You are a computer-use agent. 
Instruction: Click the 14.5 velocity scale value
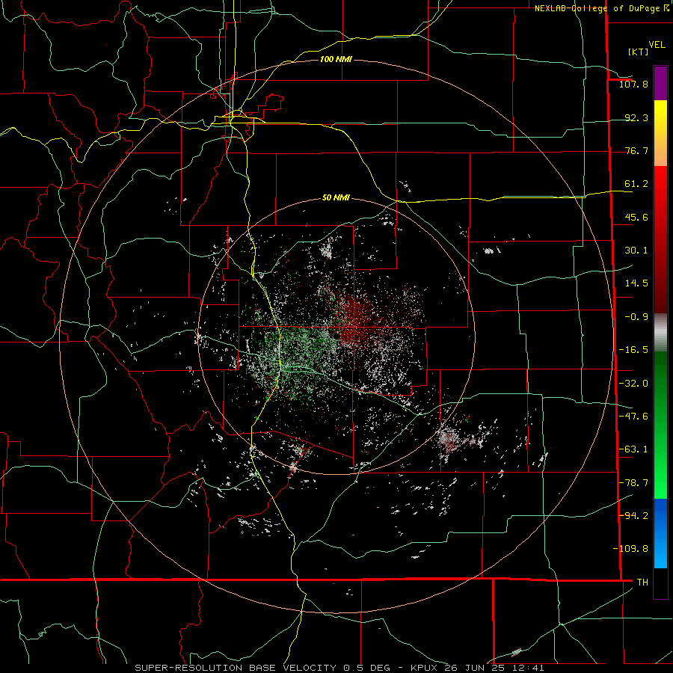click(636, 283)
